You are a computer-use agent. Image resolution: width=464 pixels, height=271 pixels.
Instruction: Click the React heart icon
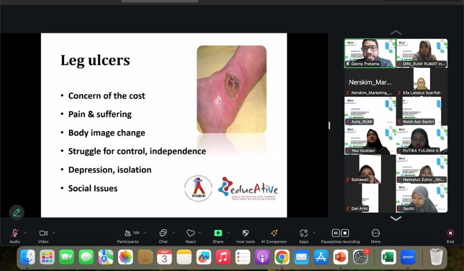point(191,233)
